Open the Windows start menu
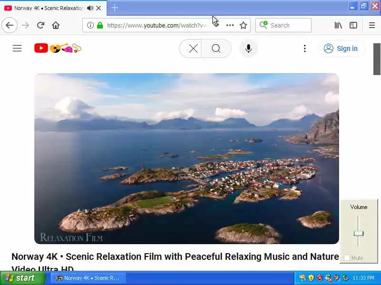This screenshot has width=381, height=285. click(22, 278)
